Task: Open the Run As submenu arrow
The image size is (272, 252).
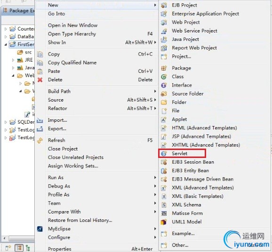Action: (155, 178)
